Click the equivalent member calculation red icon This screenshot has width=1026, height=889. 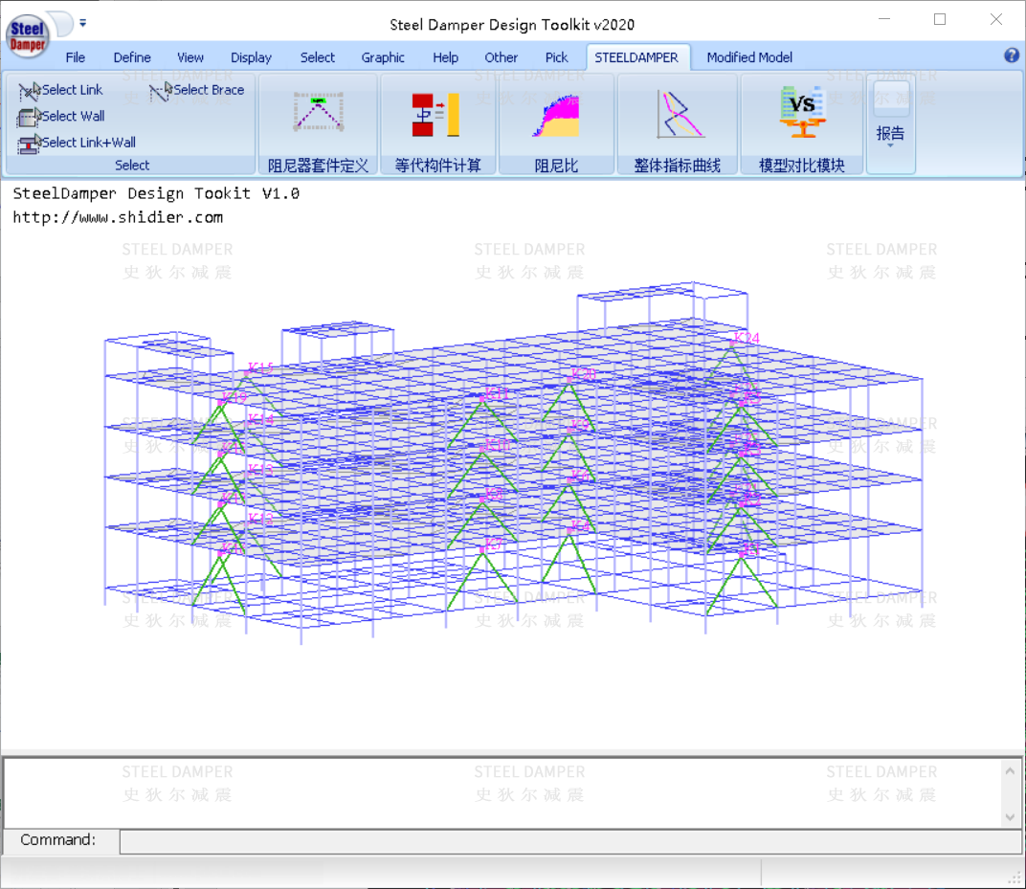(x=436, y=115)
